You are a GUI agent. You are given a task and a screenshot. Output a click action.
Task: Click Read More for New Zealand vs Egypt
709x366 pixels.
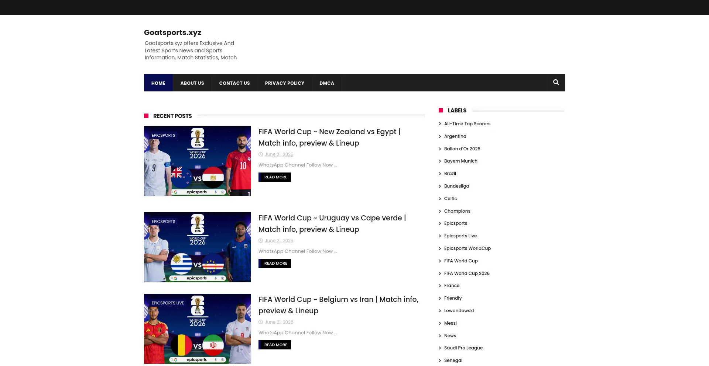coord(275,177)
